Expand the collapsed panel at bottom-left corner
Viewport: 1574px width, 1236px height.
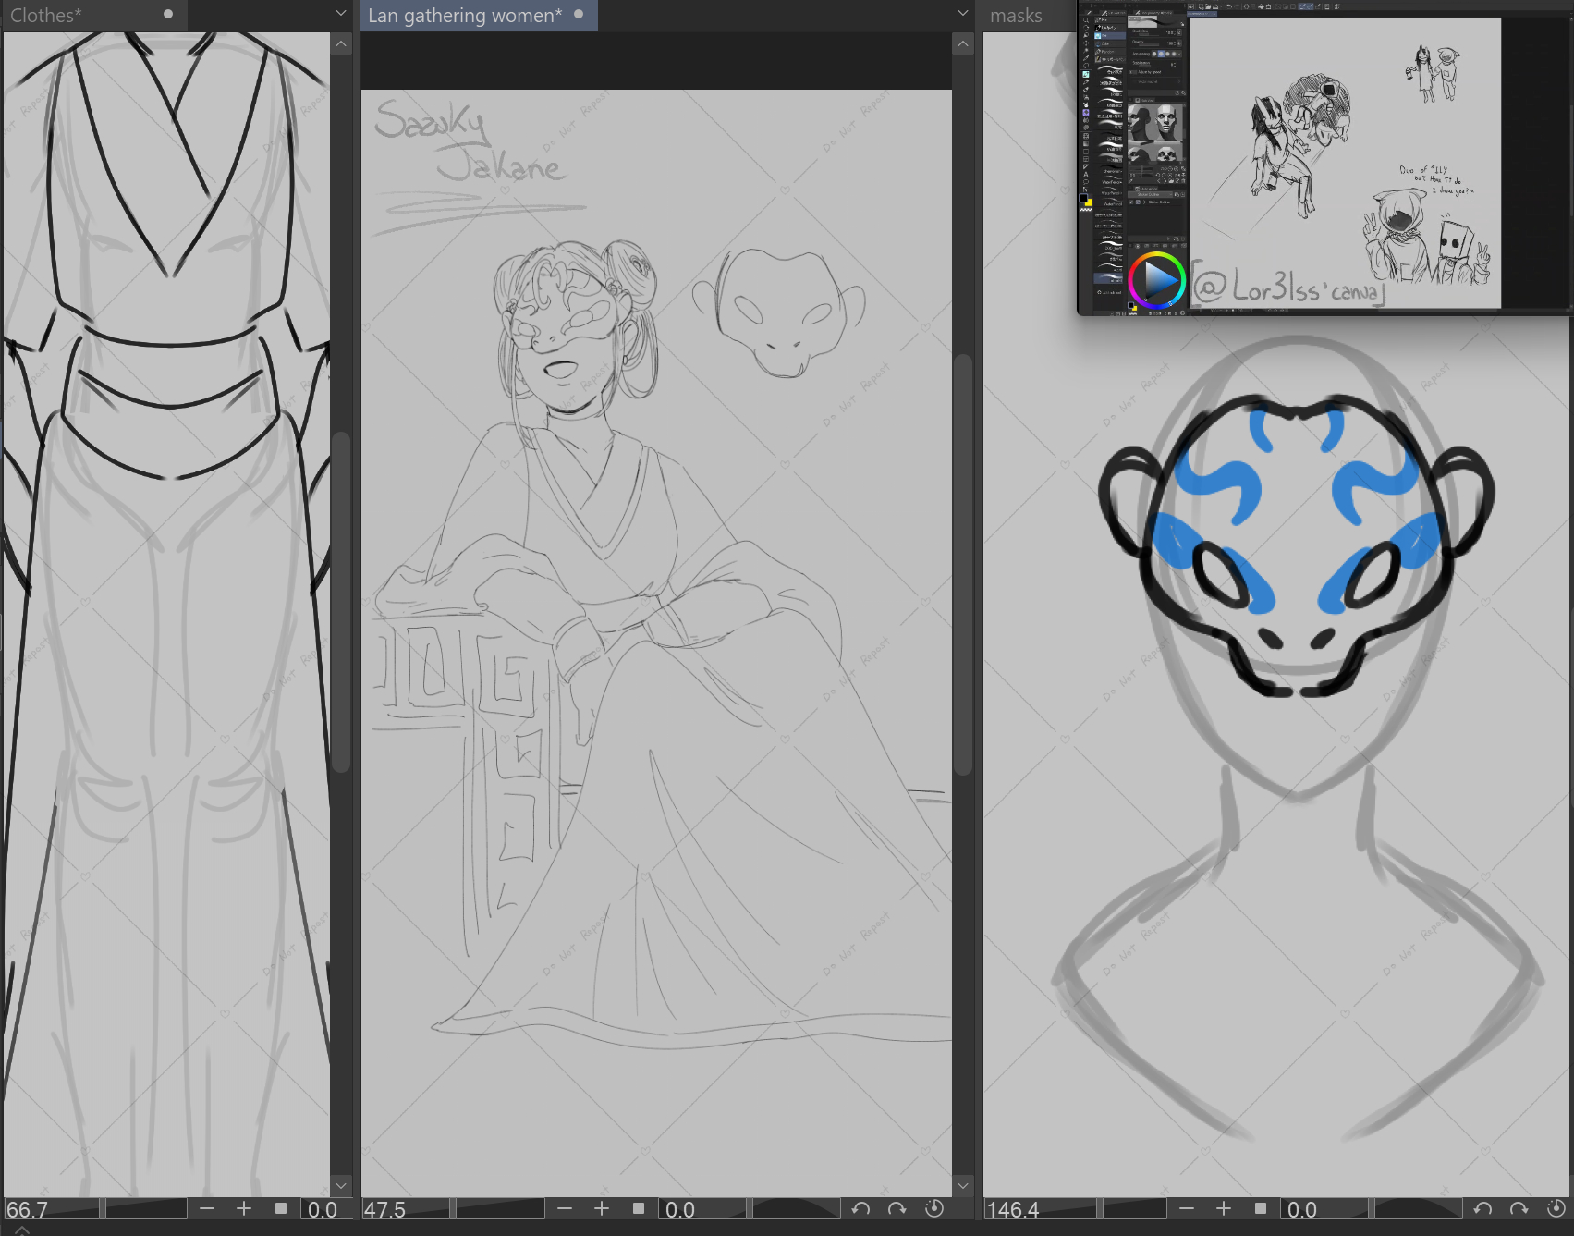click(x=22, y=1230)
